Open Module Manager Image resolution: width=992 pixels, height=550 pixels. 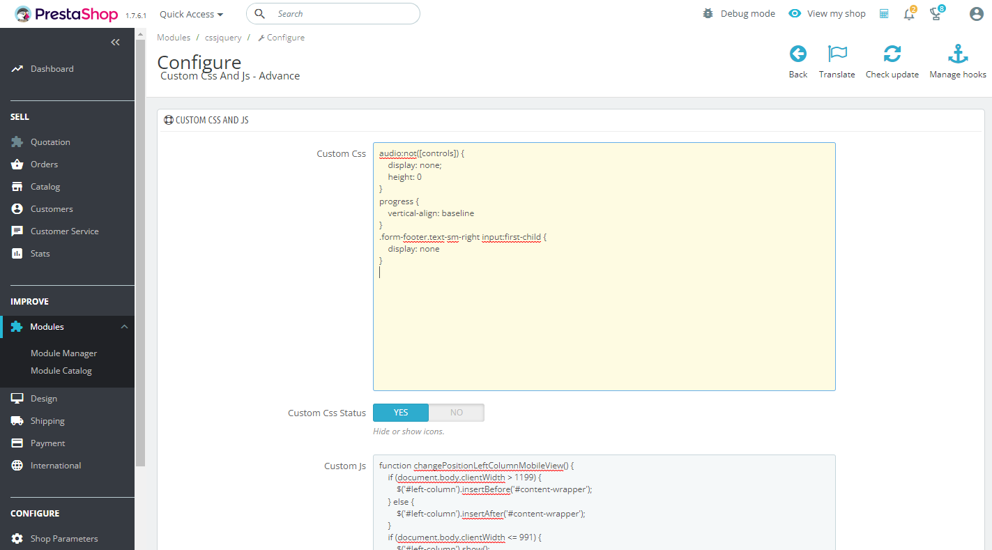point(63,353)
